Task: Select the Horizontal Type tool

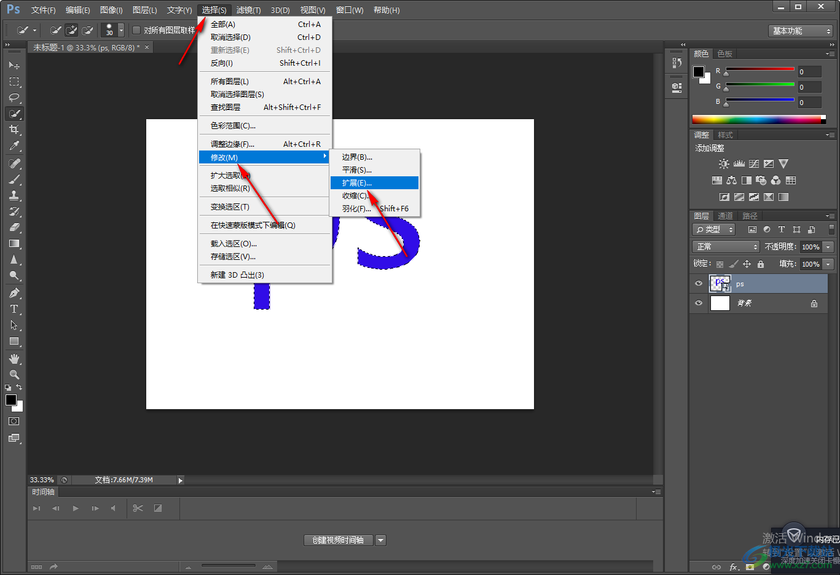Action: click(x=14, y=309)
